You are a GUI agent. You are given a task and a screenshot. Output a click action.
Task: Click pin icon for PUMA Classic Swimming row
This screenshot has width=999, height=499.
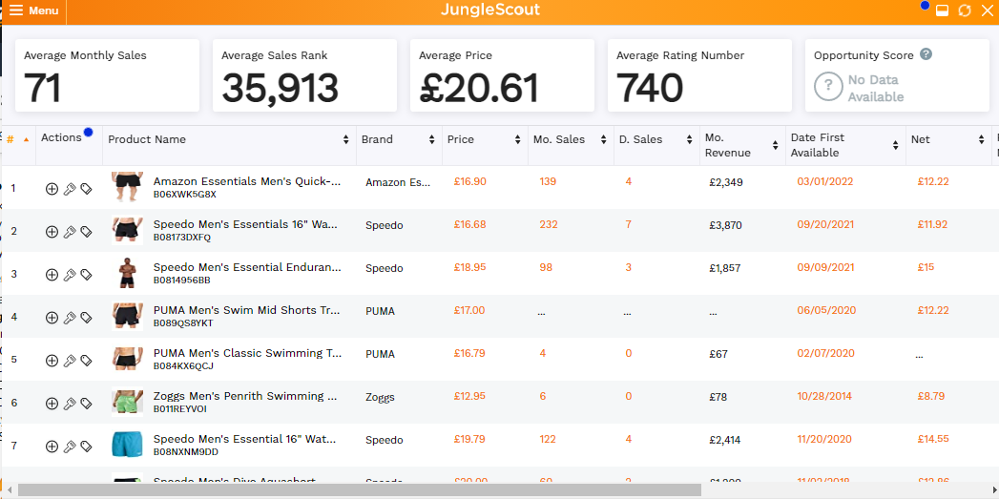coord(70,360)
